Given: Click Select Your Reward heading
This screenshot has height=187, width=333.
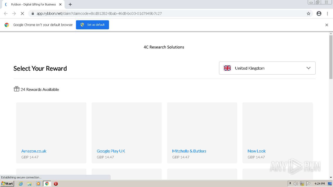Looking at the screenshot, I should pos(40,68).
